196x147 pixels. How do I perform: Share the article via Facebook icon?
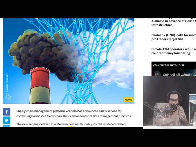click(6, 112)
